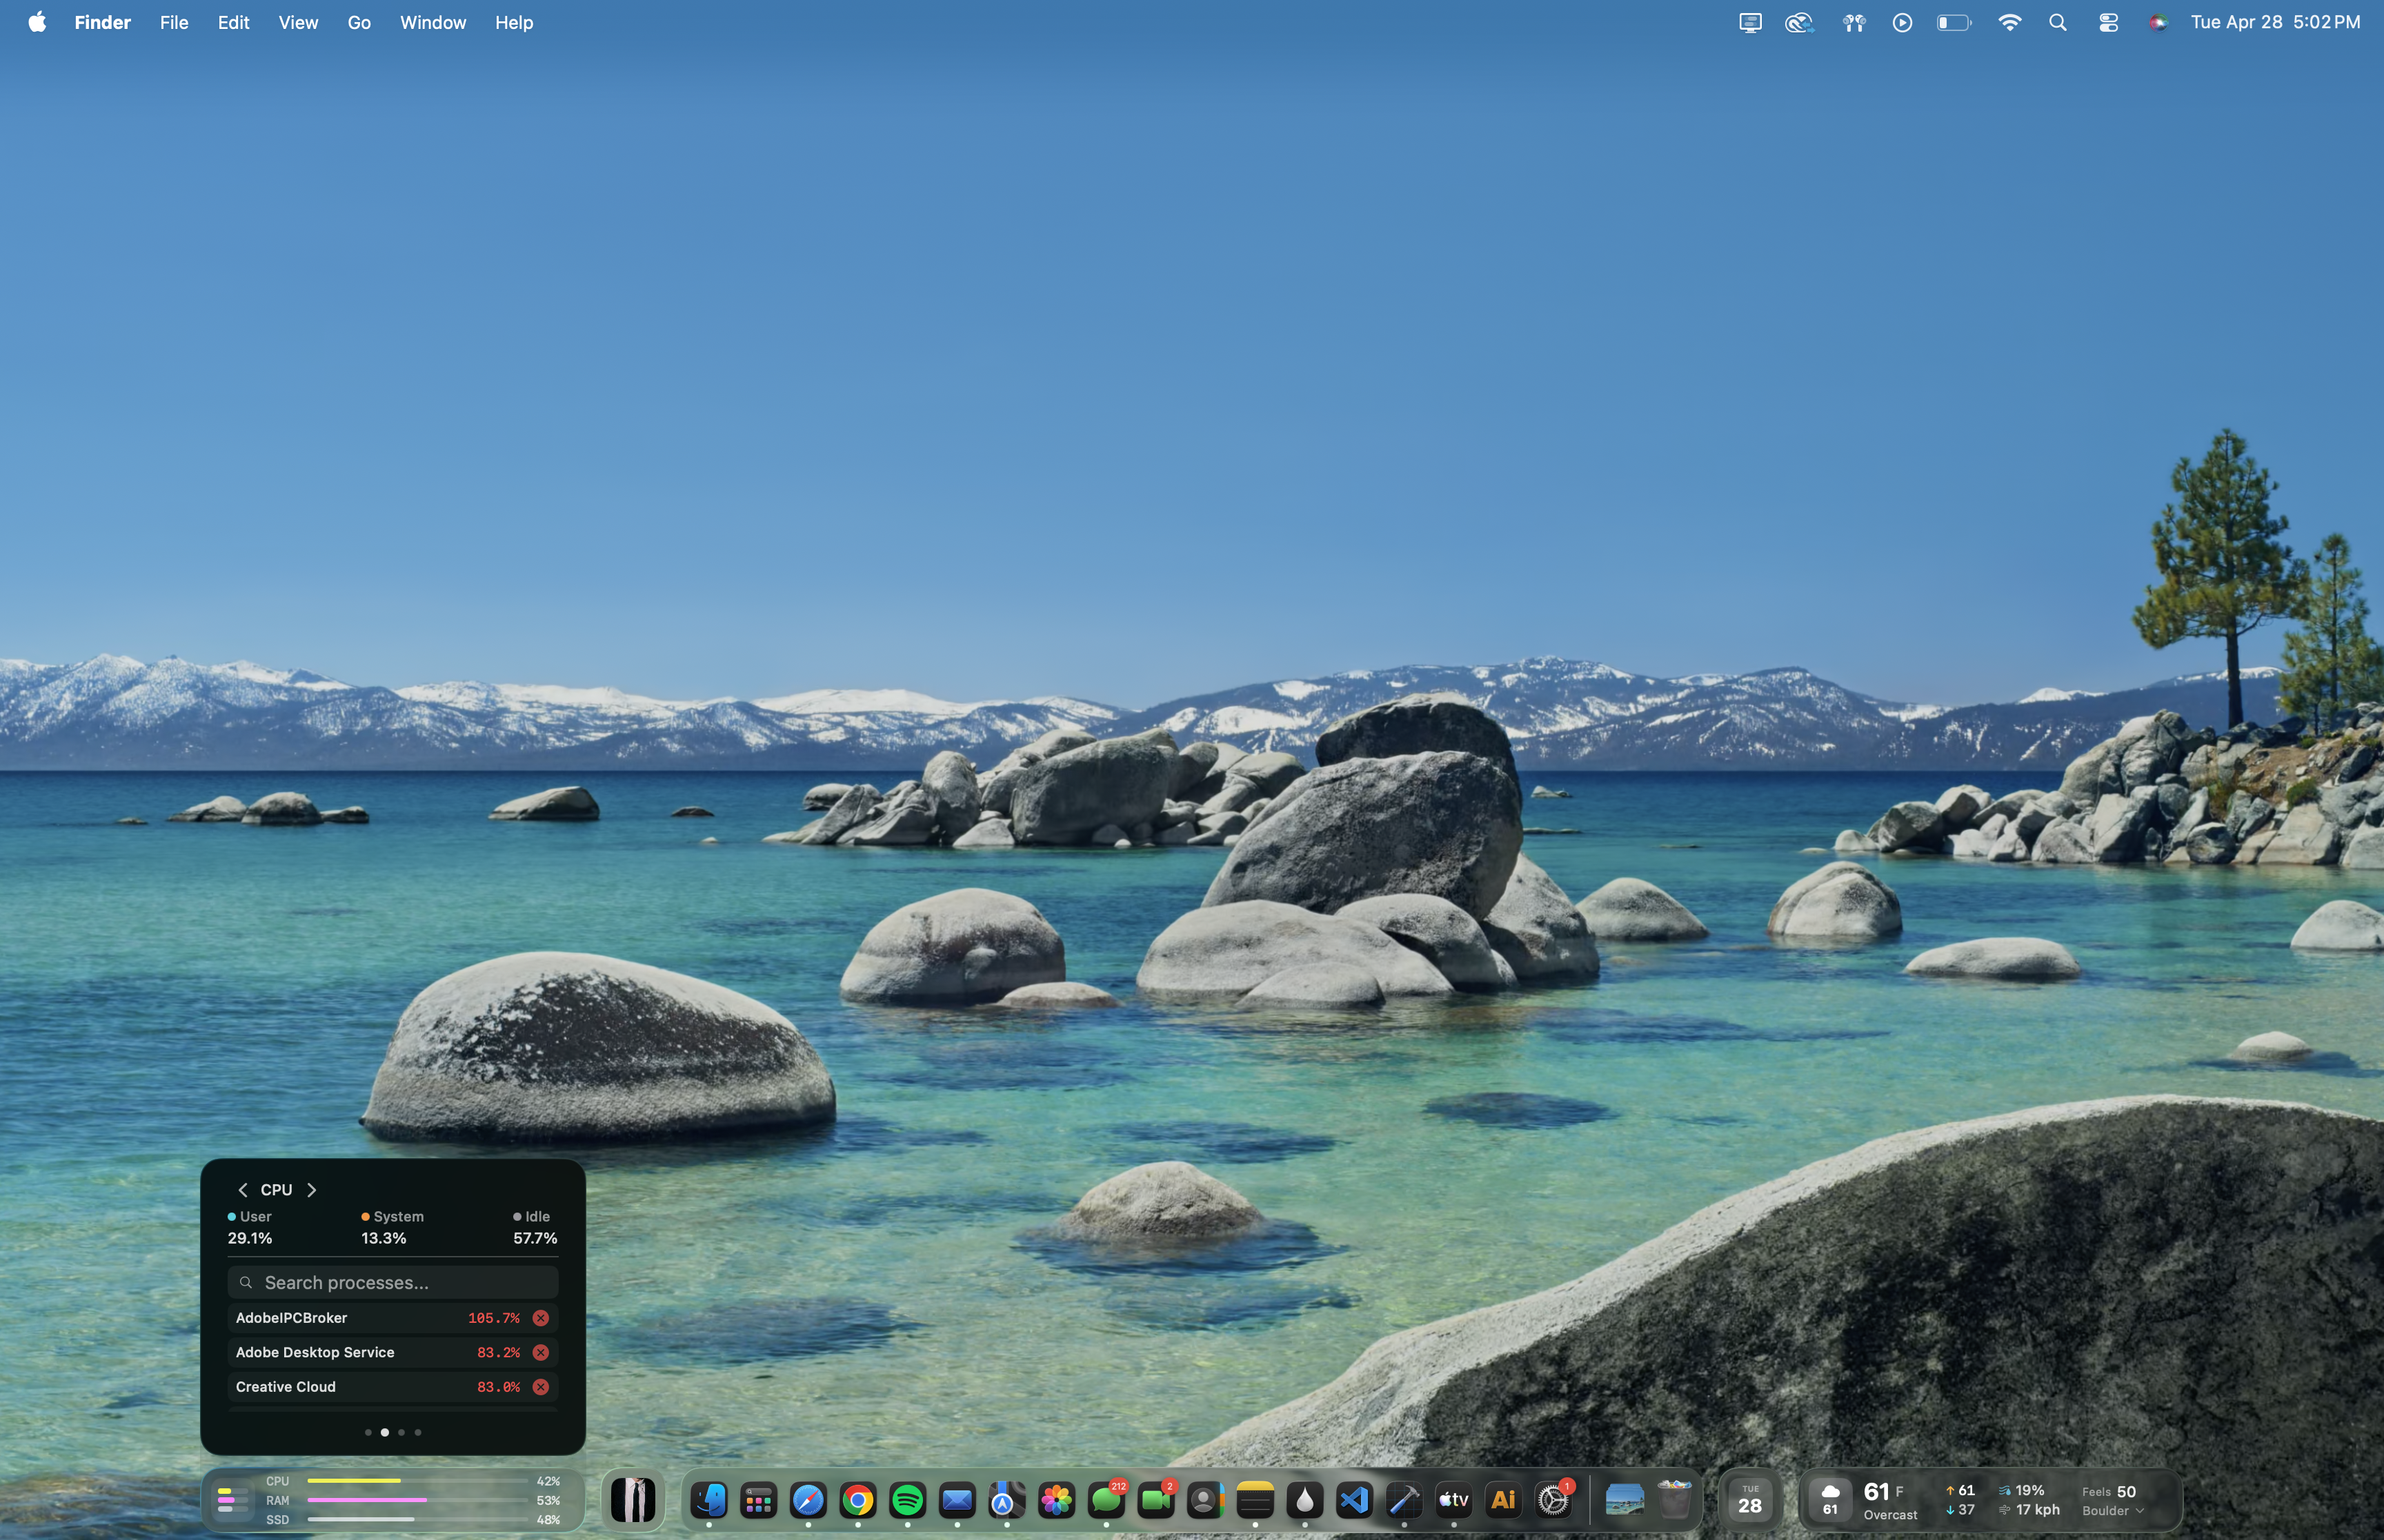2384x1540 pixels.
Task: Open the Go menu
Action: pyautogui.click(x=359, y=22)
